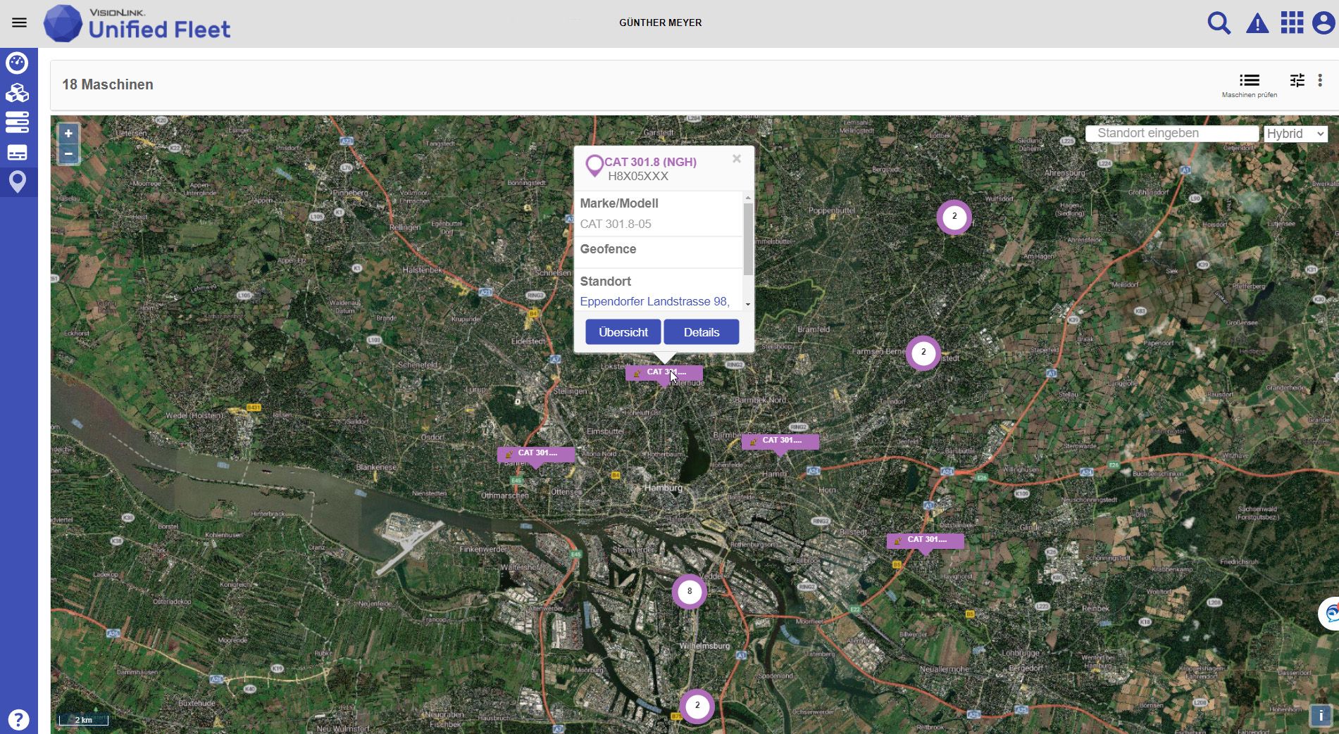The width and height of the screenshot is (1339, 734).
Task: Open the cluster of 2 at bottom of map
Action: 697,706
